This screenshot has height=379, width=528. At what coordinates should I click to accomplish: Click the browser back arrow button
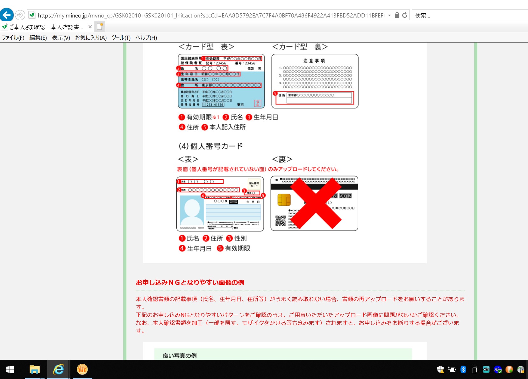pyautogui.click(x=7, y=15)
